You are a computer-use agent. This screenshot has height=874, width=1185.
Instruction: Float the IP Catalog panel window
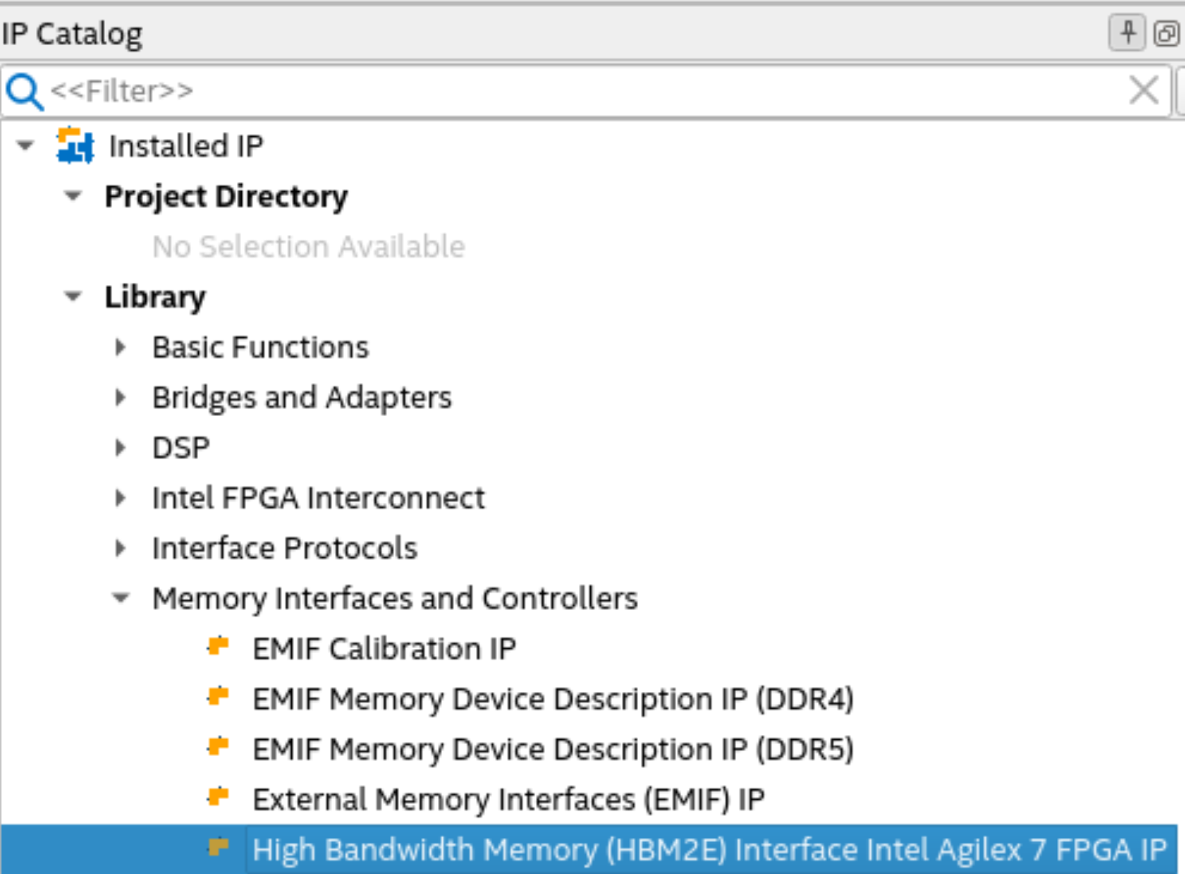click(1167, 33)
